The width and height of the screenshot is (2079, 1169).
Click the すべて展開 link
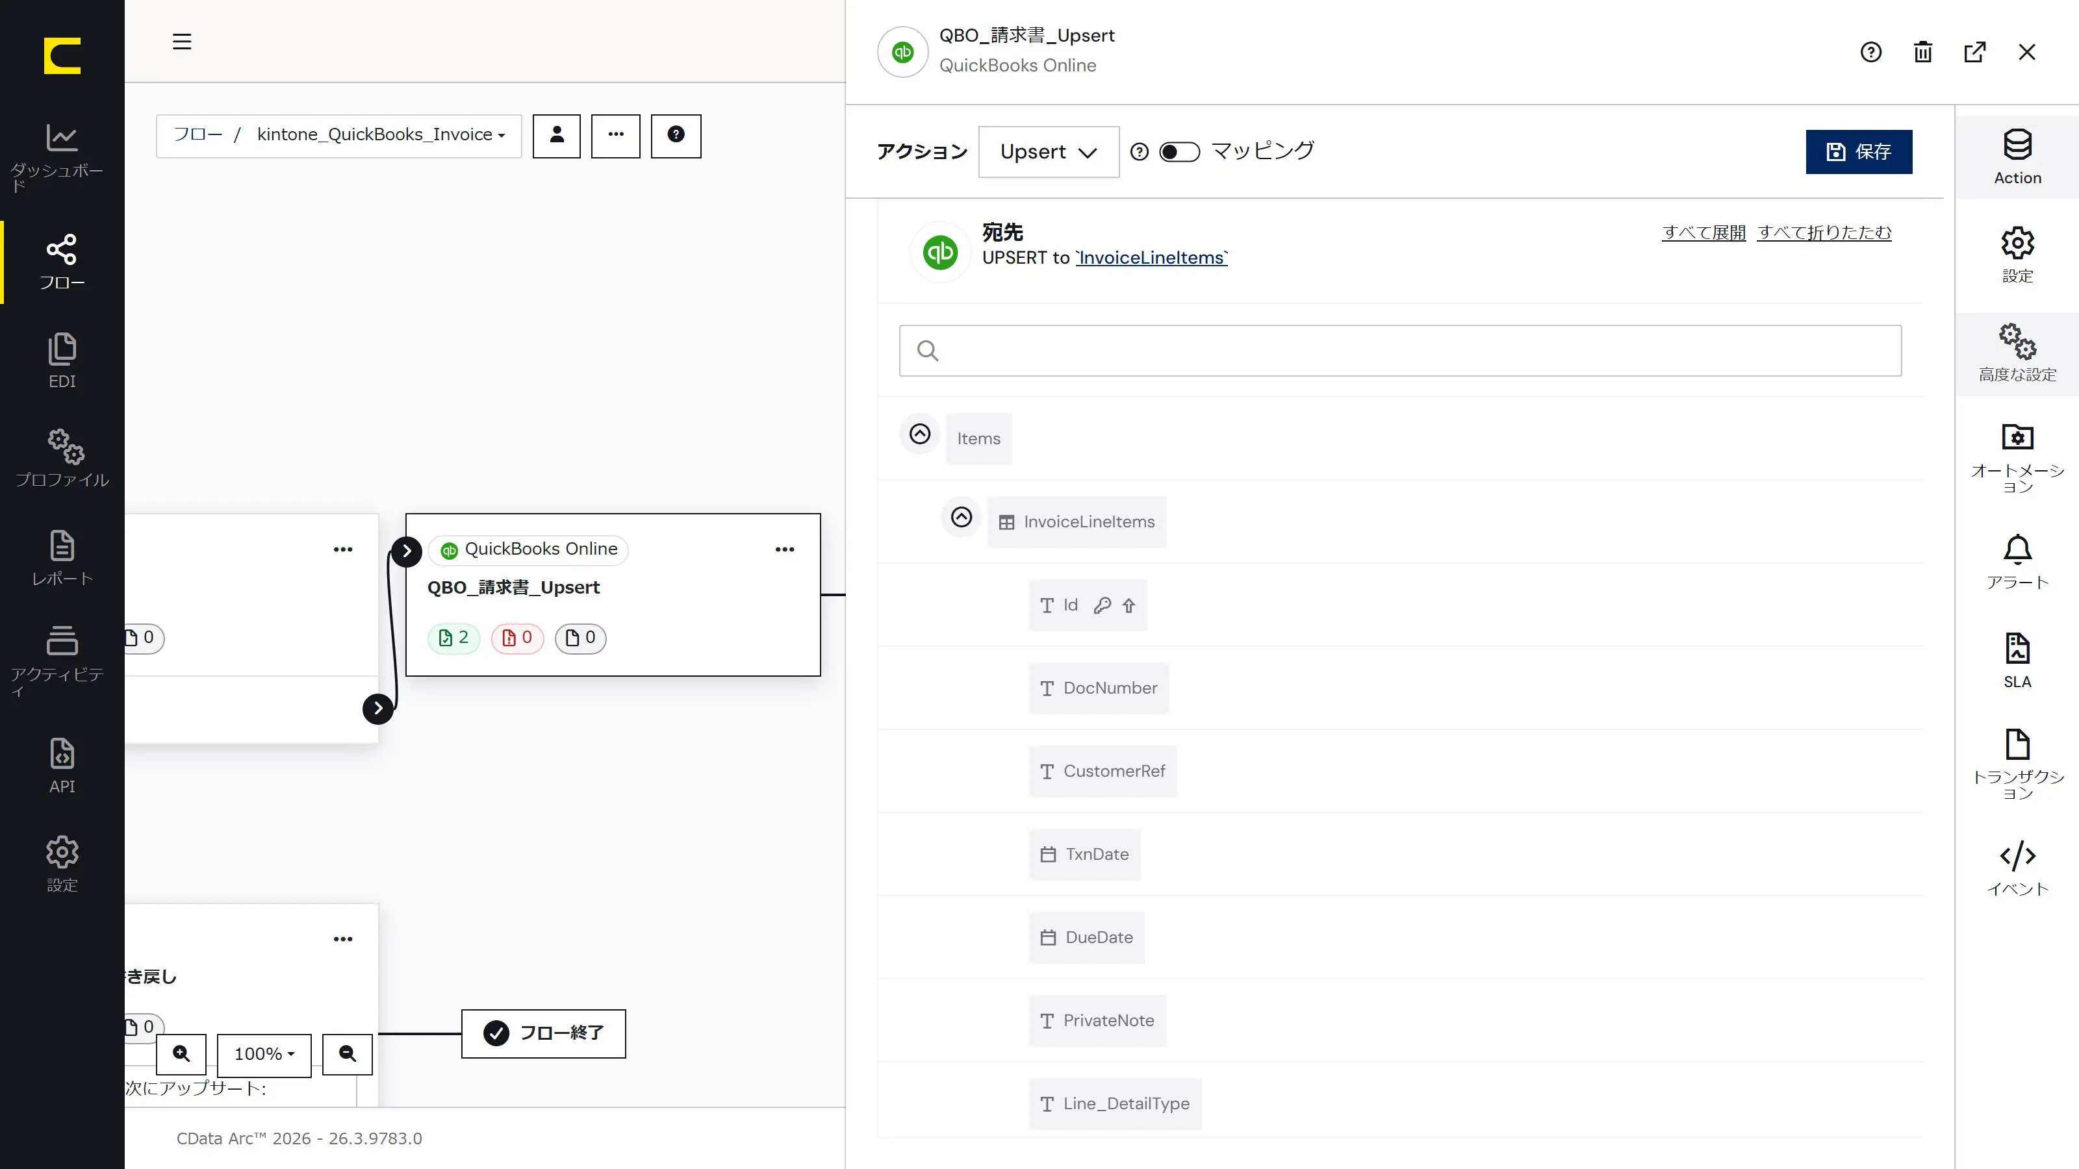(x=1703, y=233)
